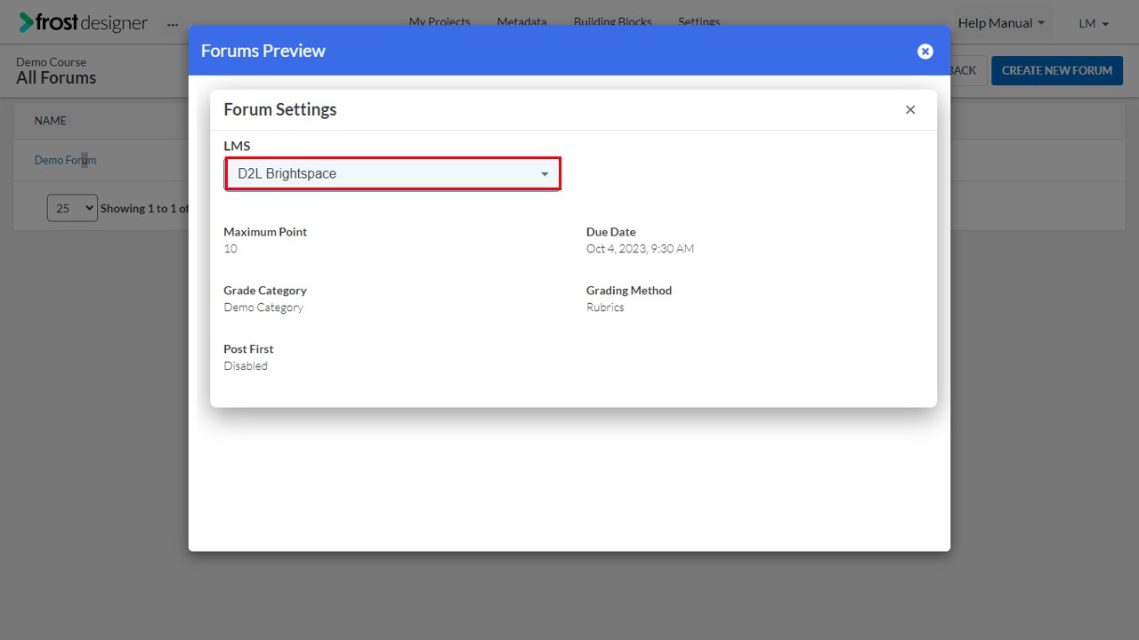Click the Forums Preview title bar text
The height and width of the screenshot is (640, 1139).
(263, 51)
